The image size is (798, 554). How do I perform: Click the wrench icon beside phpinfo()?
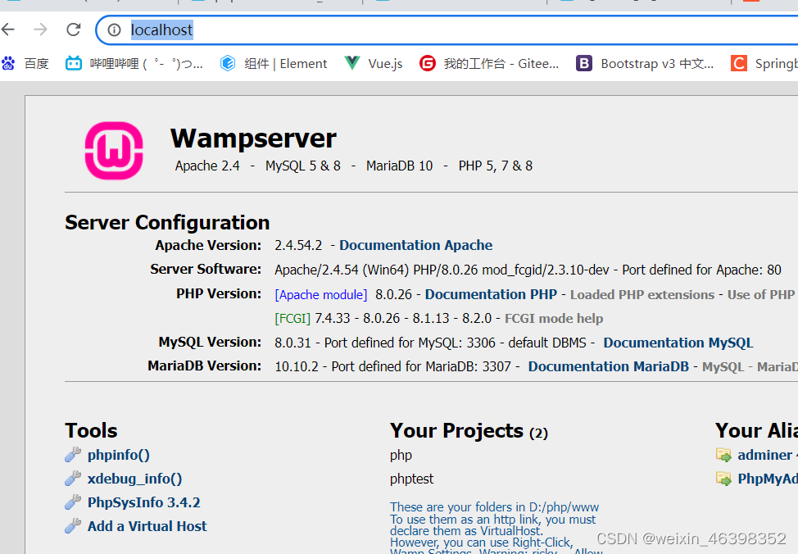[73, 454]
